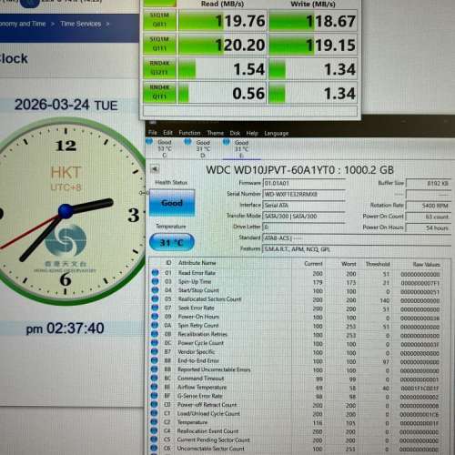Click the 0.56 RND4K read result
The width and height of the screenshot is (455, 455).
(223, 93)
